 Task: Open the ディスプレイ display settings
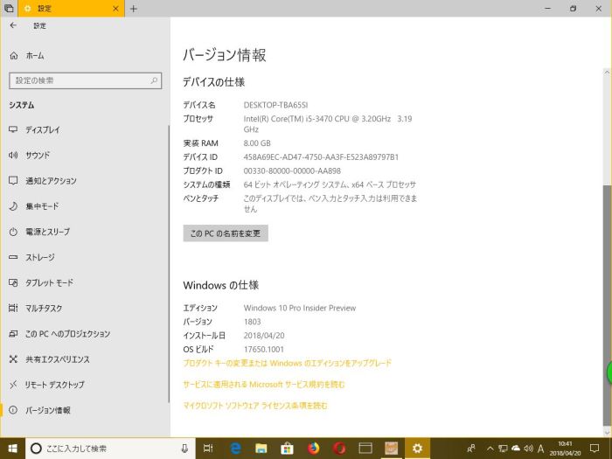(x=42, y=129)
